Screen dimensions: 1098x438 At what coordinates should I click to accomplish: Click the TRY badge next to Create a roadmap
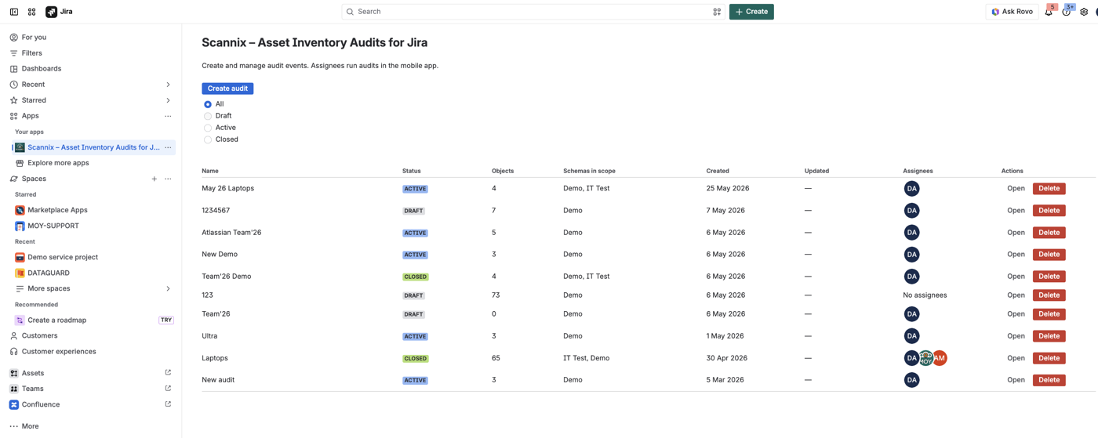166,320
